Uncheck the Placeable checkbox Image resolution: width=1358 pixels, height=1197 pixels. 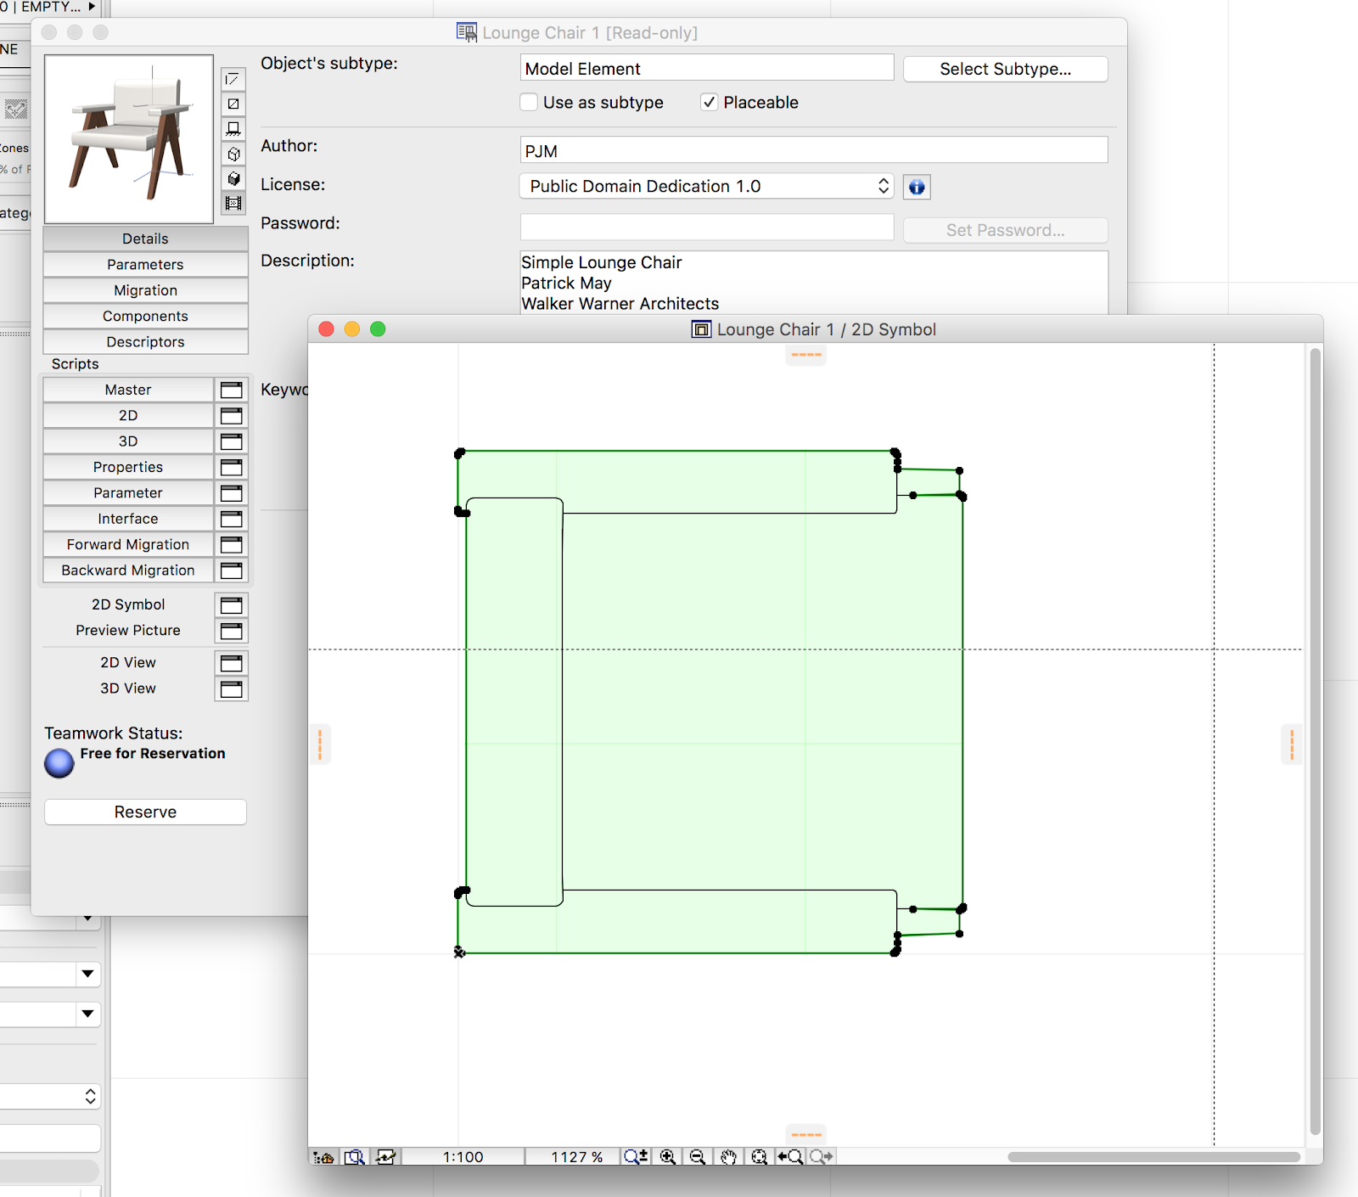click(709, 103)
